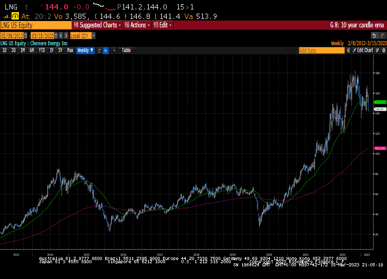The image size is (387, 279).
Task: Open the end date calendar picker
Action: (56, 36)
